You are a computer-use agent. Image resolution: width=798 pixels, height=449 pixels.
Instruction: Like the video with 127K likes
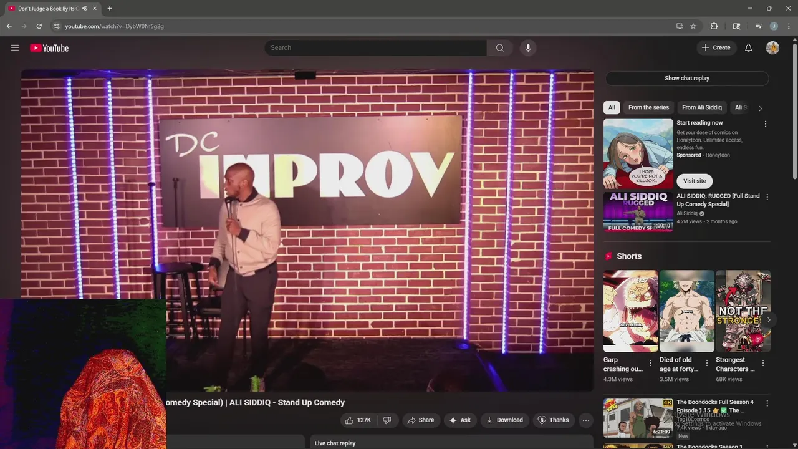[x=358, y=420]
